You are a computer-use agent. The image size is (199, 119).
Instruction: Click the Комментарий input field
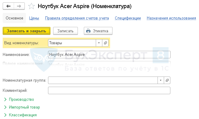109,90
